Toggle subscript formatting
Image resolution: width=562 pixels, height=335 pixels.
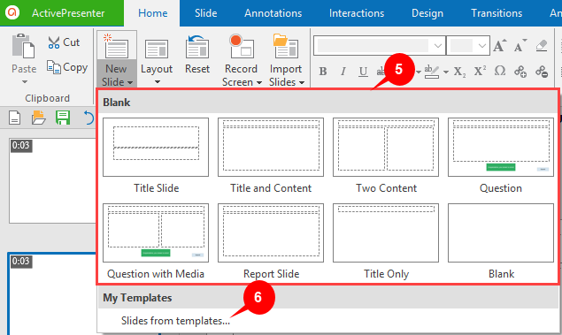point(459,72)
